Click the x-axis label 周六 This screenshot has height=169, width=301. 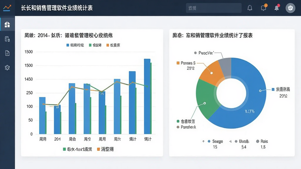click(x=117, y=139)
